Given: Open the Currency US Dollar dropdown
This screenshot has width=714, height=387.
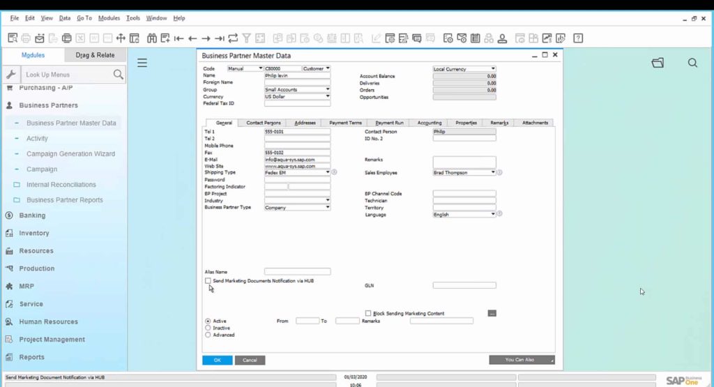Looking at the screenshot, I should coord(328,96).
